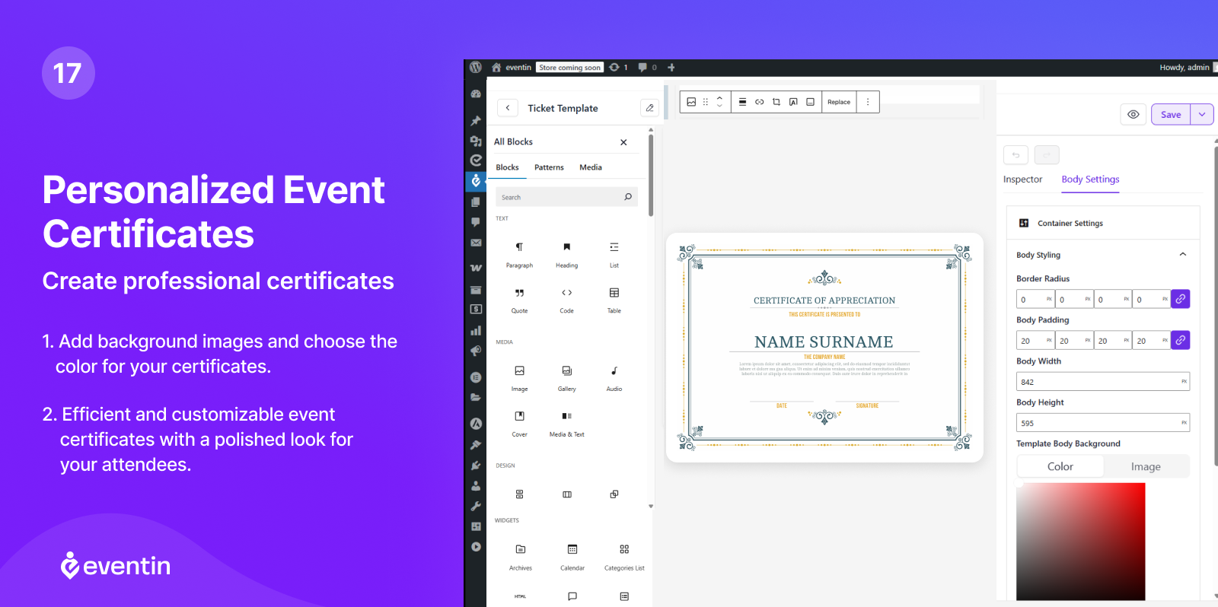Switch to the Inspector tab
1218x607 pixels.
[x=1022, y=180]
